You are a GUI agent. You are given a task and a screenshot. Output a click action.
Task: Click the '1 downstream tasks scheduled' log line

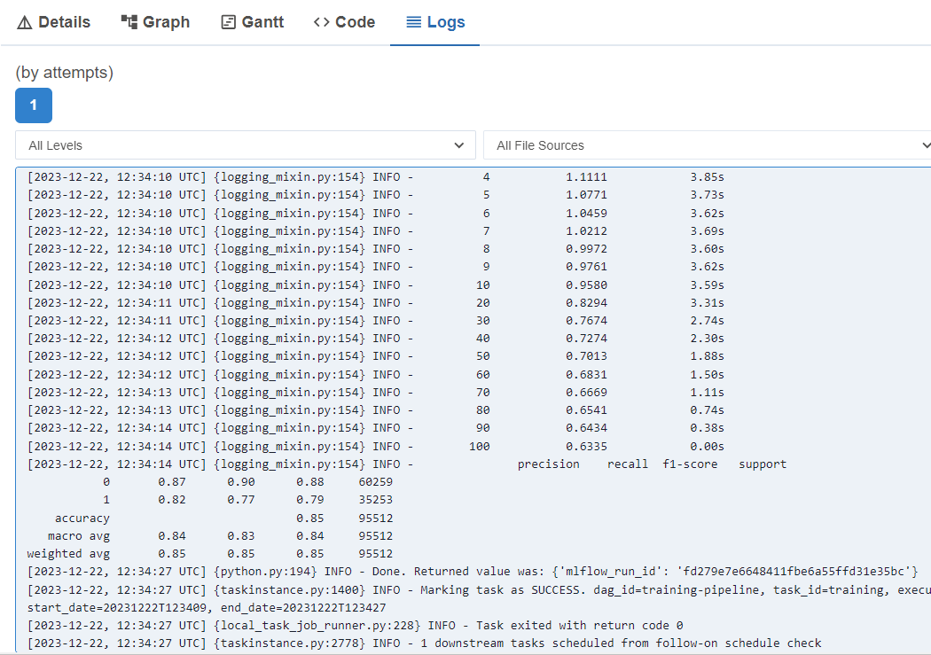click(x=424, y=643)
